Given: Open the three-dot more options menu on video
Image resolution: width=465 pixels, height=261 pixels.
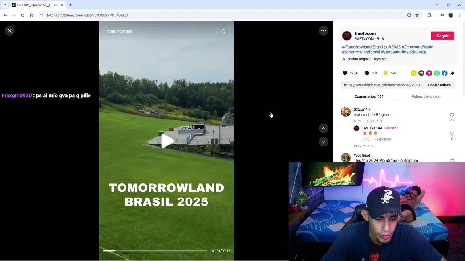Looking at the screenshot, I should tap(323, 31).
